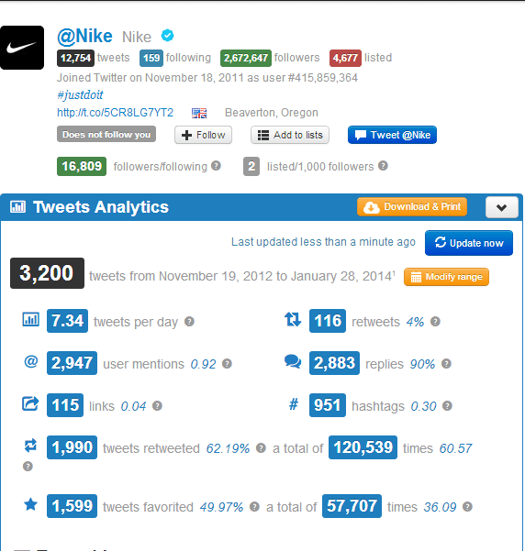Viewport: 525px width, 551px height.
Task: Click the US flag icon near location
Action: (199, 113)
